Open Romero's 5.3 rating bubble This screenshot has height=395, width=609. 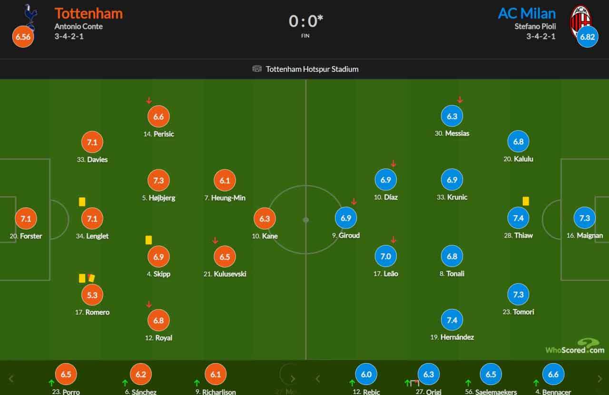click(92, 295)
